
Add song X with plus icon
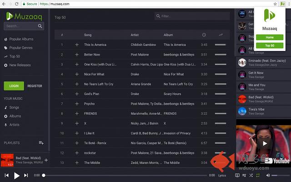[x=77, y=123]
